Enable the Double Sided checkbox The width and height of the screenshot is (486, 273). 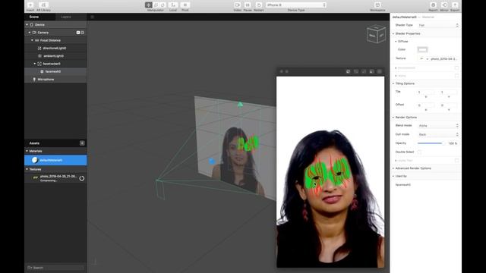tap(419, 152)
